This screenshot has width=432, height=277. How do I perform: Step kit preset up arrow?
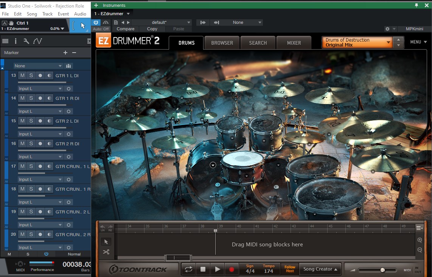point(398,39)
